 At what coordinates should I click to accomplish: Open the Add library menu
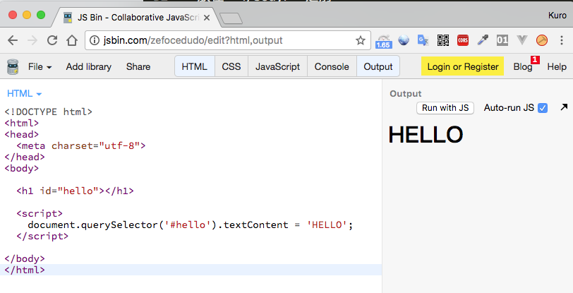(88, 66)
